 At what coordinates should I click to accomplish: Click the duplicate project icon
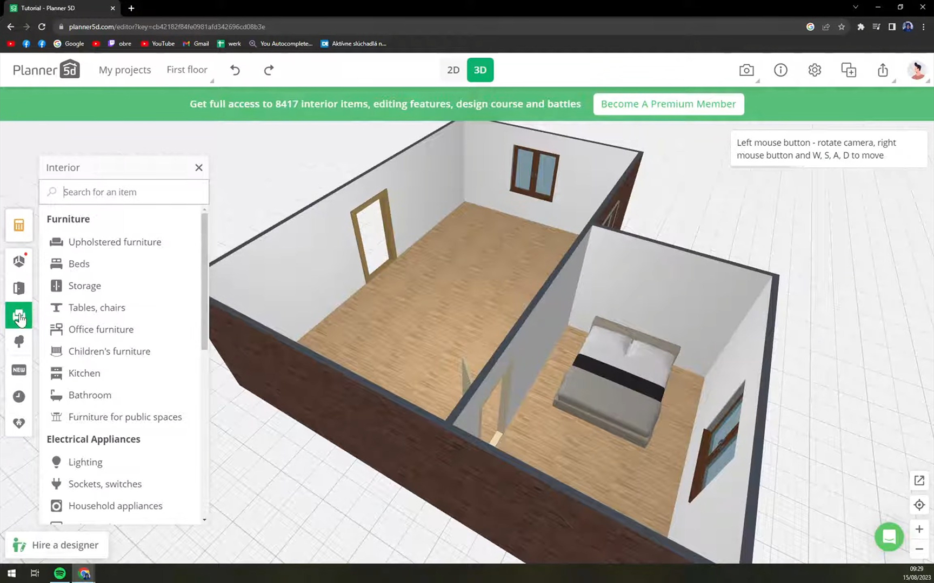point(849,70)
